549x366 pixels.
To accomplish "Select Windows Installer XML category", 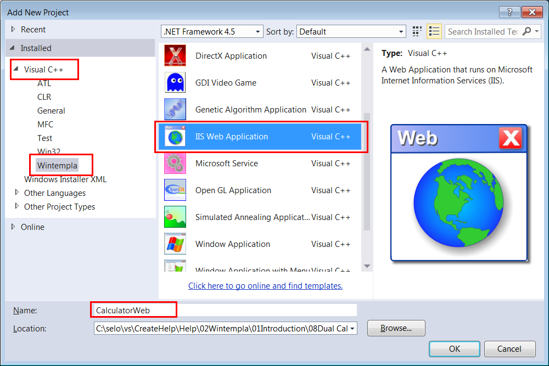I will coord(65,179).
